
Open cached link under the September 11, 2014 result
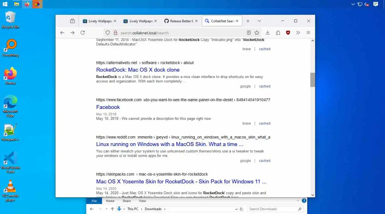265,49
